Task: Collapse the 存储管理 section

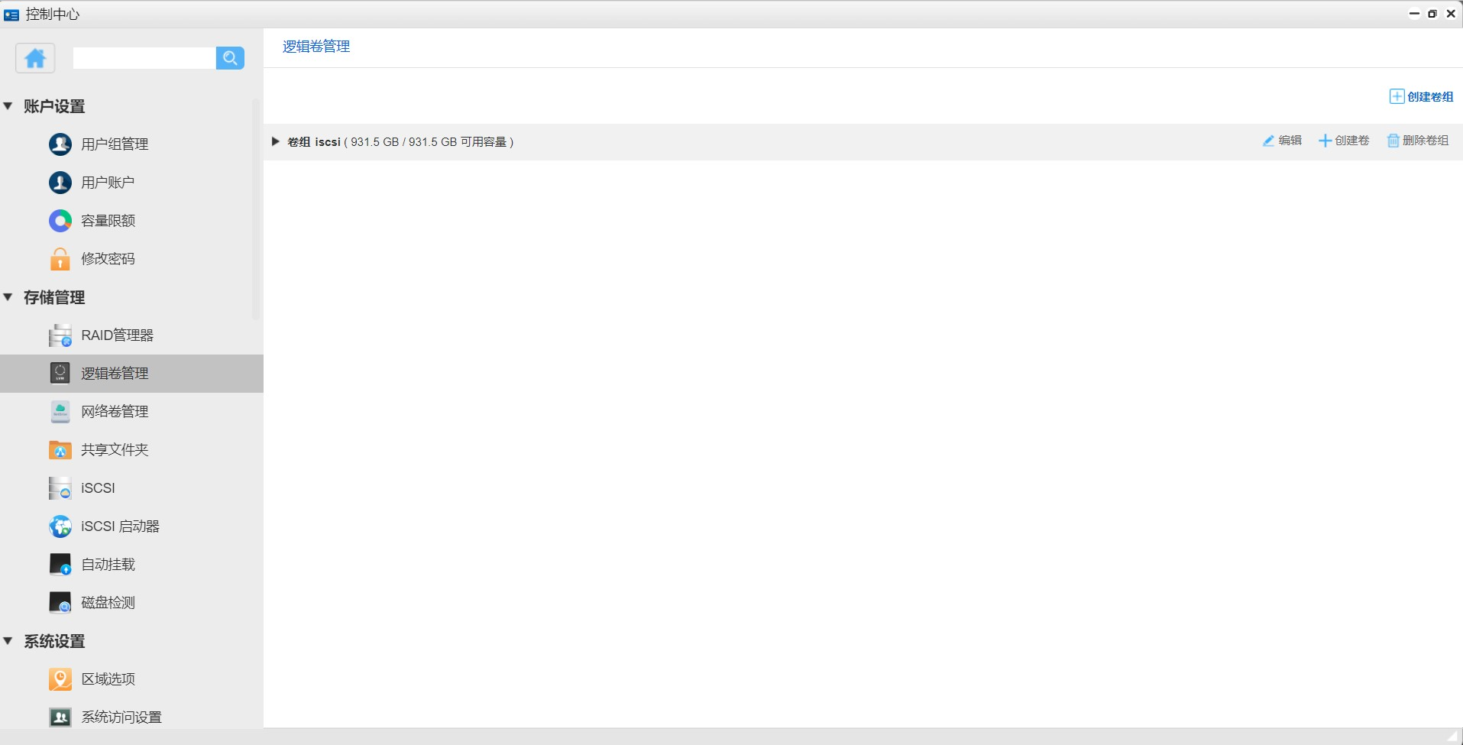Action: (8, 297)
